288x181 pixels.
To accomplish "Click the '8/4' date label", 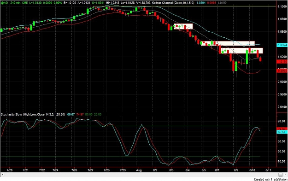I will pyautogui.click(x=188, y=170).
